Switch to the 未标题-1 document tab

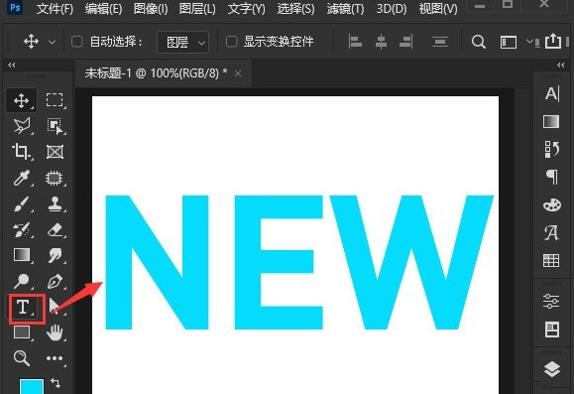click(156, 73)
